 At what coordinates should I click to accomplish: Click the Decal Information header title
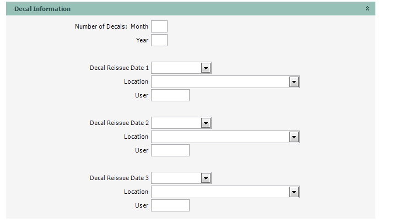pyautogui.click(x=42, y=9)
